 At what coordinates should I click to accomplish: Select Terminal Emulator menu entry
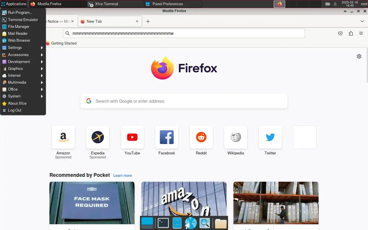coord(23,20)
